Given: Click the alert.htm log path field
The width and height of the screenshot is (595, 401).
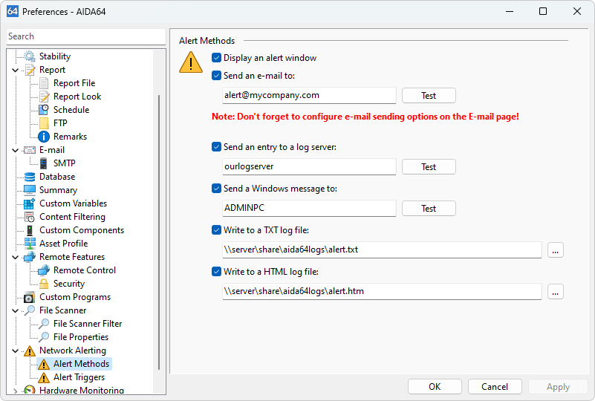Looking at the screenshot, I should point(382,291).
